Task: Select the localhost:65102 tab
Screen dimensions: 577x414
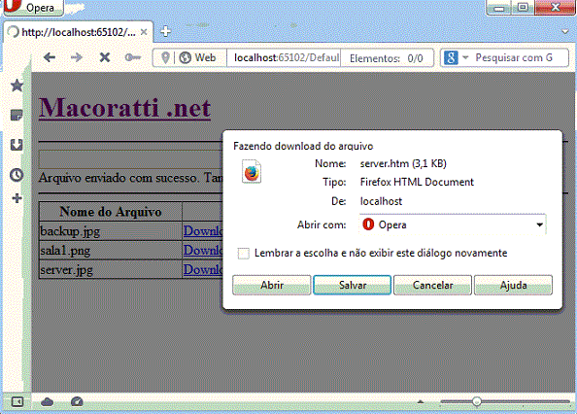Action: click(78, 32)
